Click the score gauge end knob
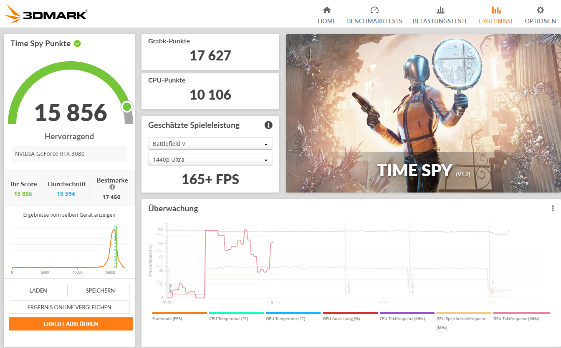This screenshot has width=561, height=348. [x=127, y=107]
